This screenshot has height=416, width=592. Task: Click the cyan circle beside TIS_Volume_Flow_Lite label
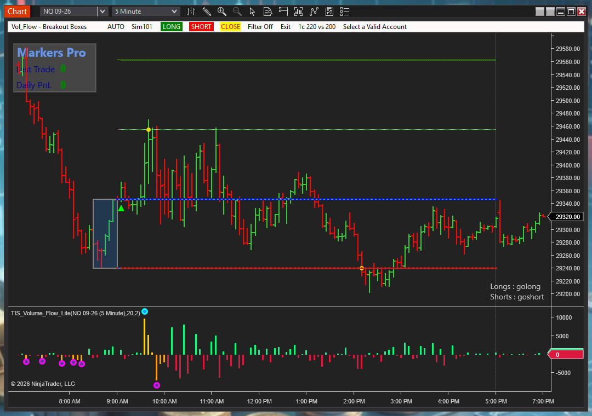pyautogui.click(x=145, y=311)
